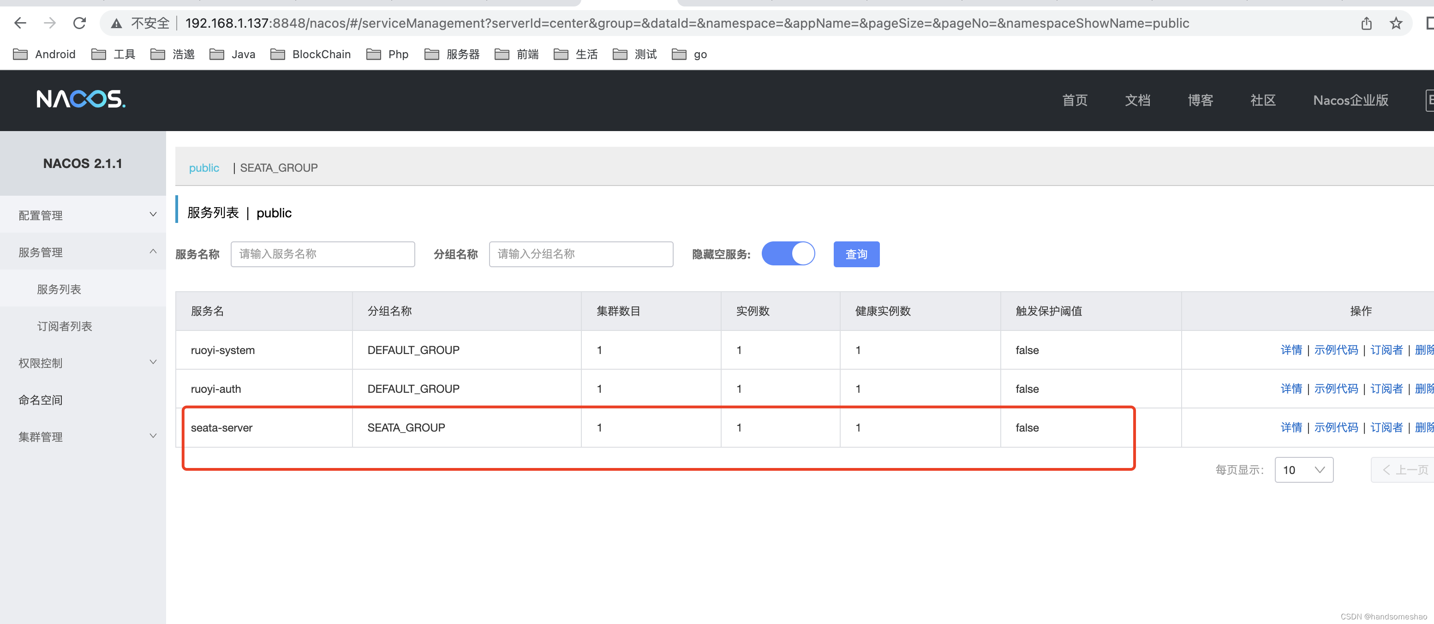Click the service name input field

[323, 254]
